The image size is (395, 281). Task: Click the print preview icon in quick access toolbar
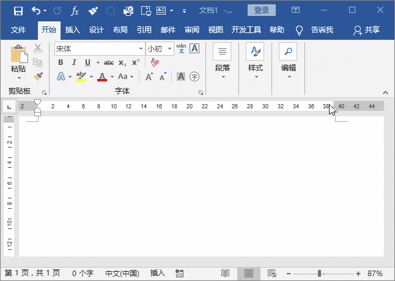pos(146,11)
